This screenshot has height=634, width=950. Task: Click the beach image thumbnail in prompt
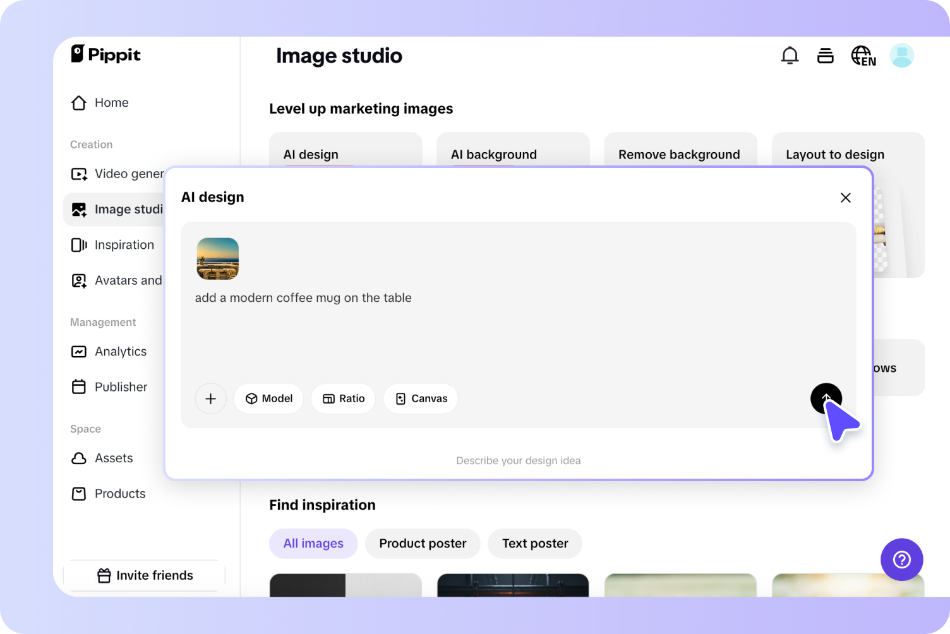tap(217, 259)
